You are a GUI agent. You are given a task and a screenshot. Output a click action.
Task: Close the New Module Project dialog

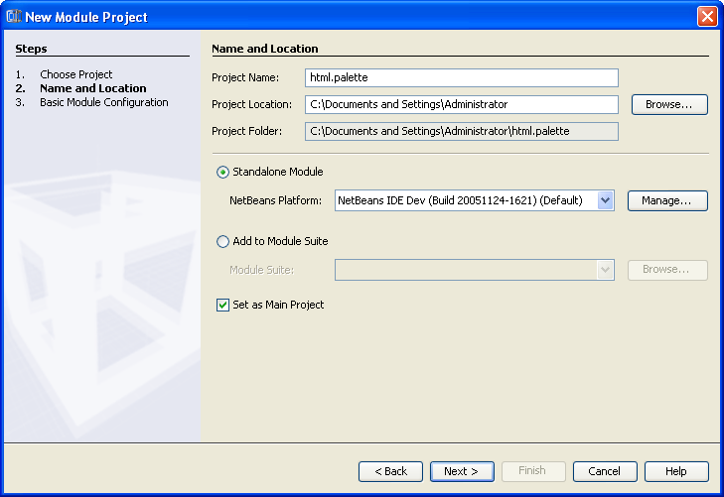click(706, 16)
